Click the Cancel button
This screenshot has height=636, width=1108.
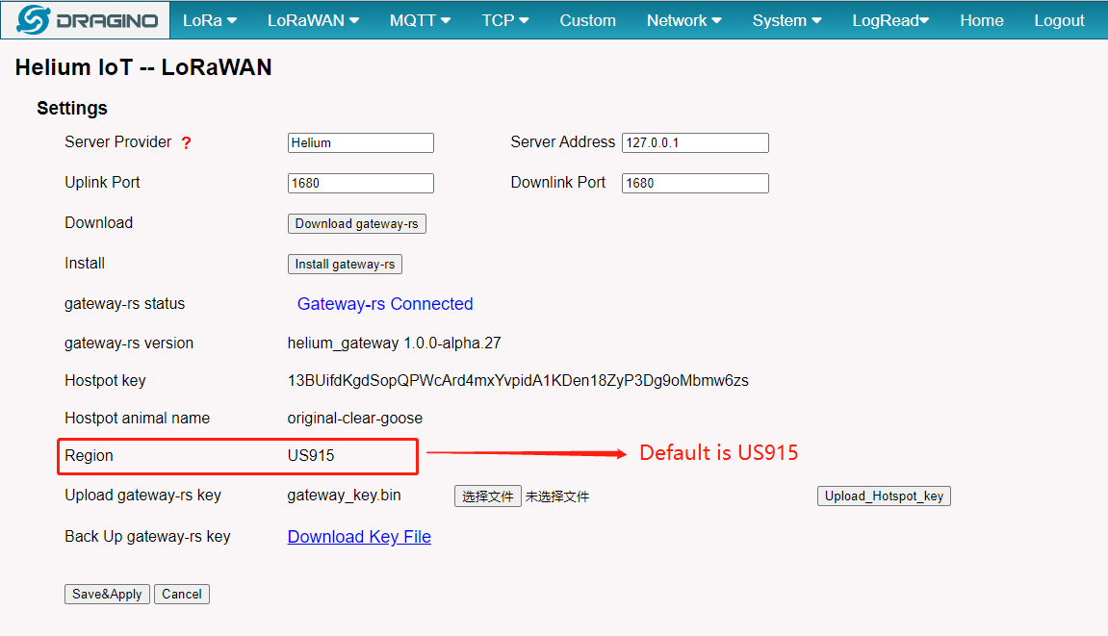click(182, 594)
